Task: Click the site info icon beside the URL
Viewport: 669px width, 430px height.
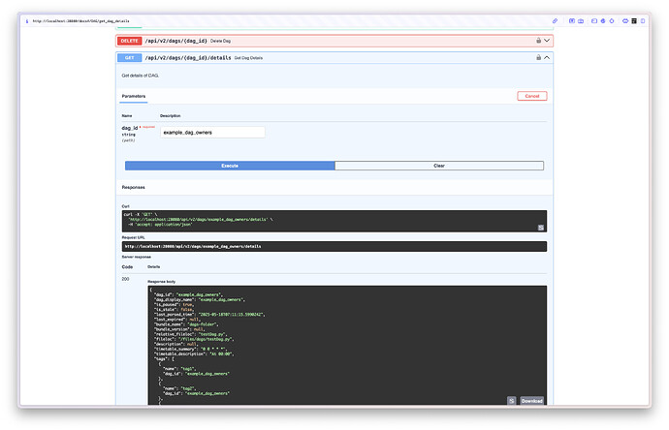Action: 26,20
